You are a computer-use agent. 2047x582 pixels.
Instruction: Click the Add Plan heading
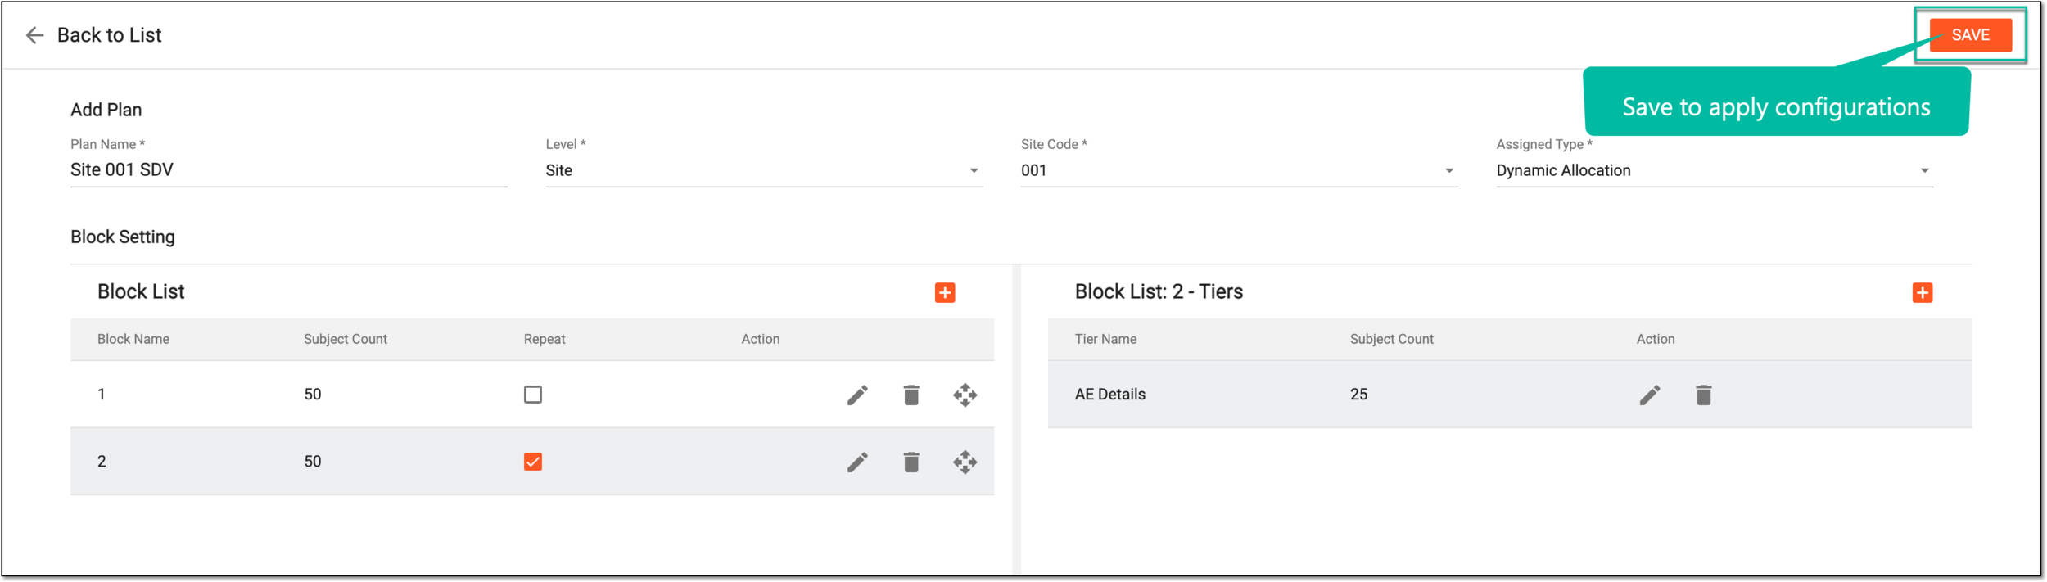pos(106,110)
